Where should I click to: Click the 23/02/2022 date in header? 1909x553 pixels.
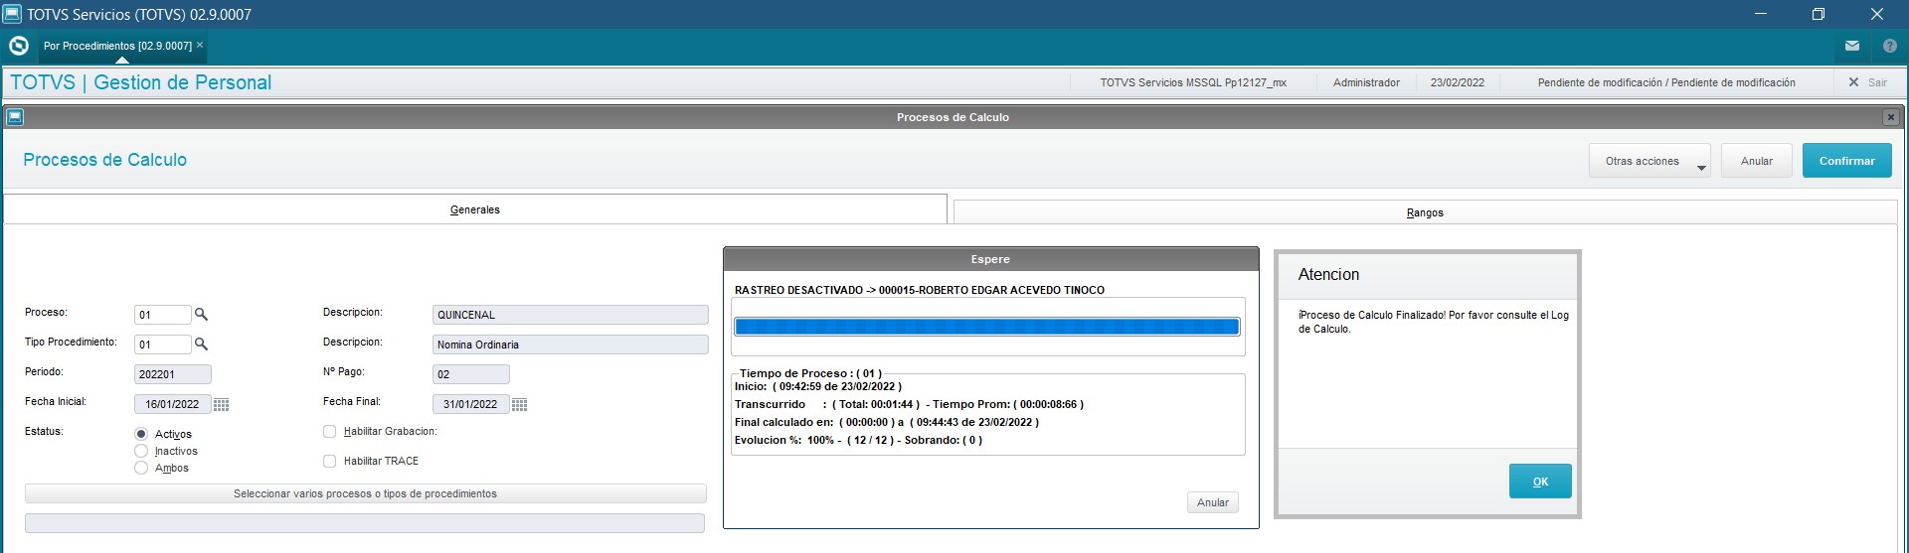tap(1457, 82)
